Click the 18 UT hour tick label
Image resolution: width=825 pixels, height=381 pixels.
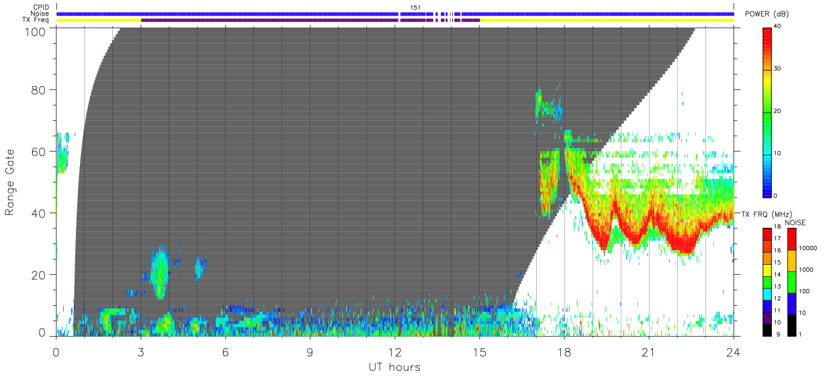tap(564, 352)
